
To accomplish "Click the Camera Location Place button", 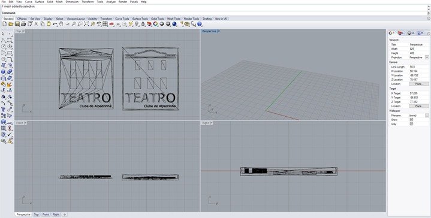I will tap(418, 84).
